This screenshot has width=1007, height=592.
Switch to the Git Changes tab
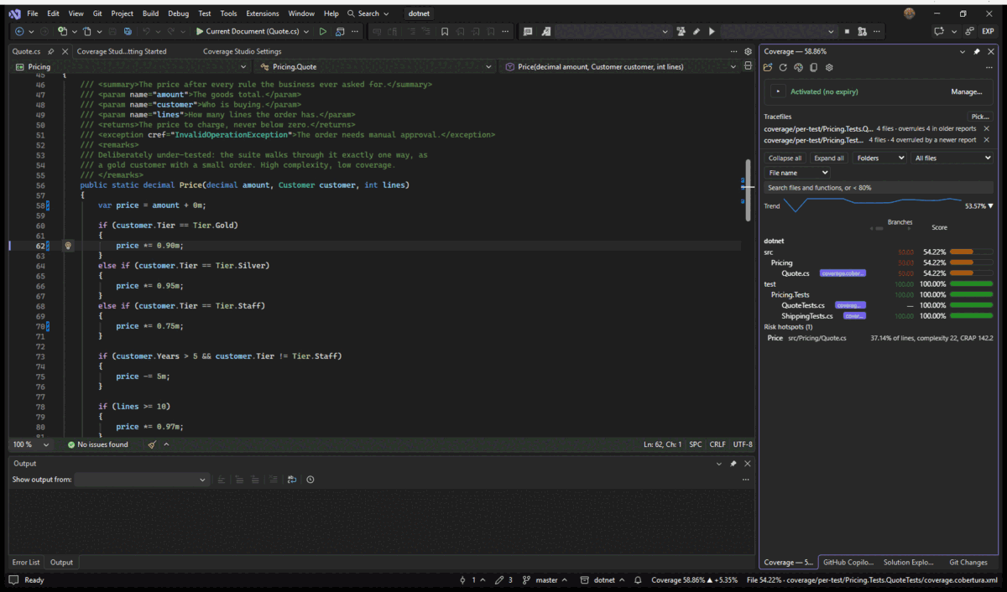click(968, 562)
